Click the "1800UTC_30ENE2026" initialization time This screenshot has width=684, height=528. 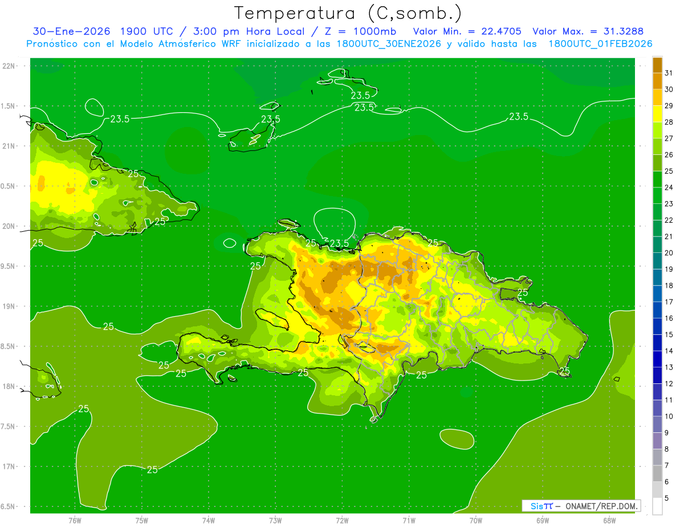point(388,44)
